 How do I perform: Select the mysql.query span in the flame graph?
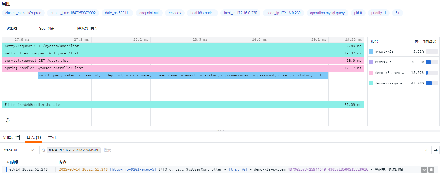click(182, 75)
